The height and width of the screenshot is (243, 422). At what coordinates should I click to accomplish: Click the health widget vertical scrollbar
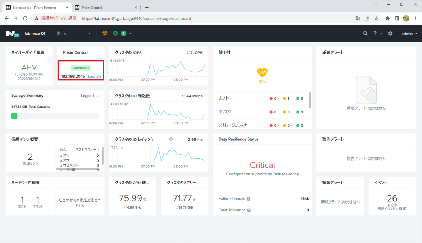click(x=310, y=100)
